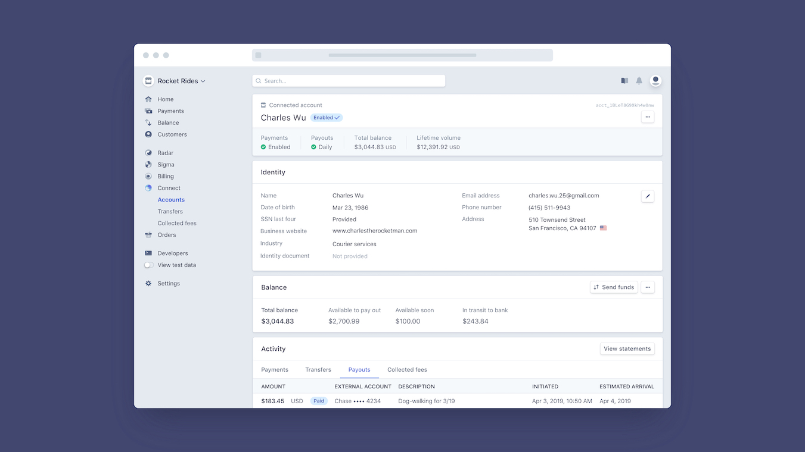805x452 pixels.
Task: Click the Send funds button
Action: pos(614,287)
